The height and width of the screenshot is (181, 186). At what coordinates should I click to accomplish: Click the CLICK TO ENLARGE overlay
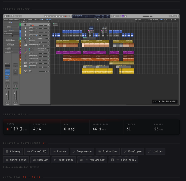164,101
